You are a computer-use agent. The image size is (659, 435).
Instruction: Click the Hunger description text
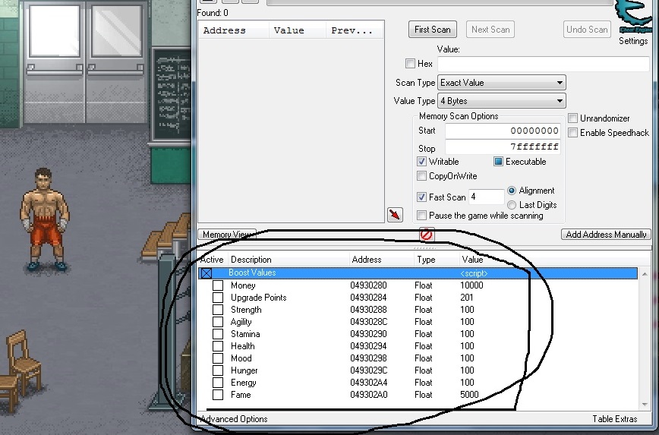click(x=244, y=370)
